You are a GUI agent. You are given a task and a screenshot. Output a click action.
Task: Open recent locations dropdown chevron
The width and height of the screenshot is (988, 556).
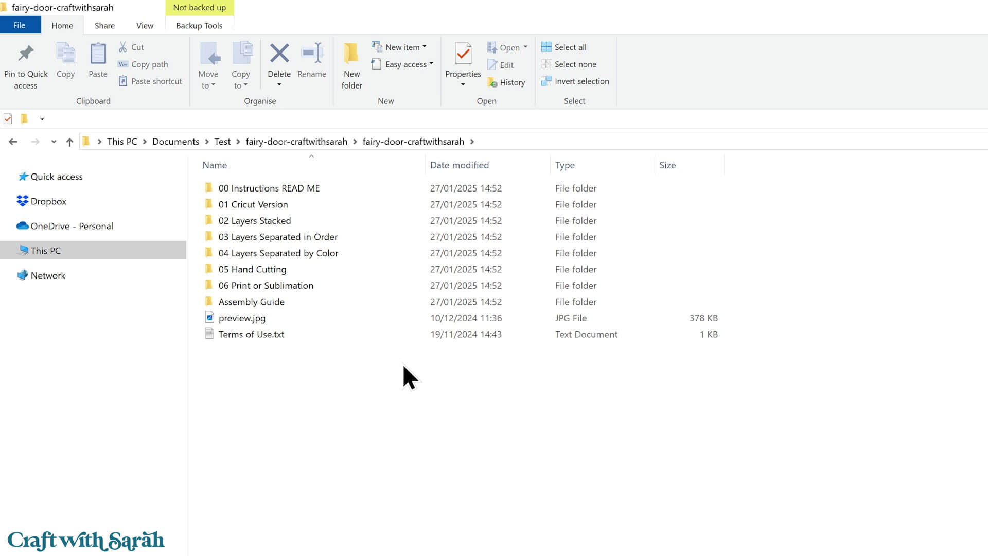click(x=54, y=142)
